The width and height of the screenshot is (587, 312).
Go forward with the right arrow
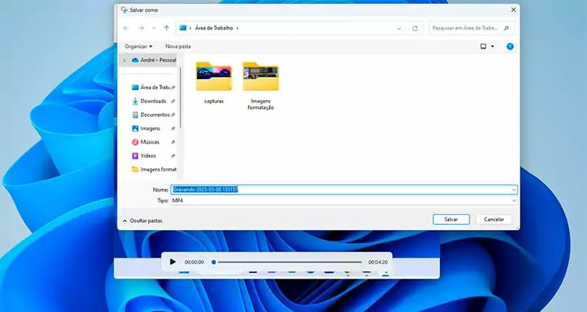(x=141, y=28)
